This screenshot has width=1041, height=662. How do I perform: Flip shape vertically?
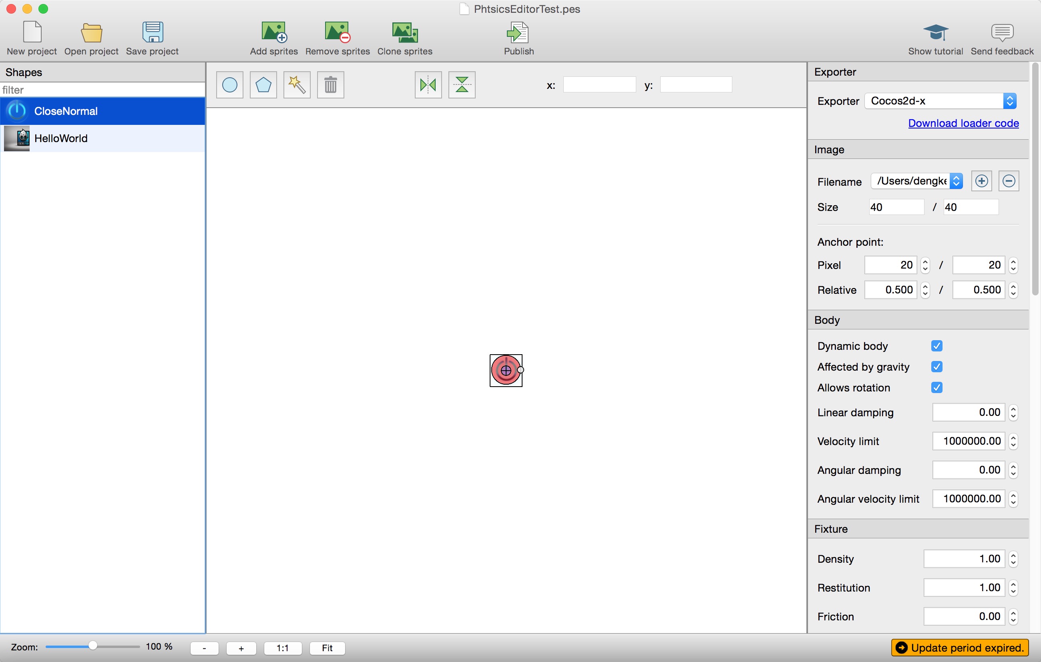click(x=462, y=85)
